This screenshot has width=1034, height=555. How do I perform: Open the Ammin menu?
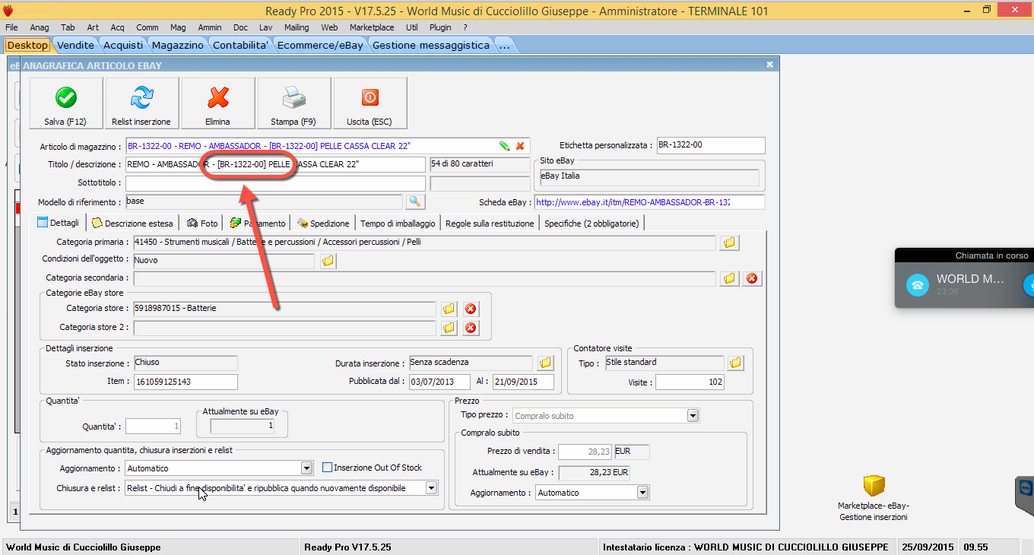210,27
